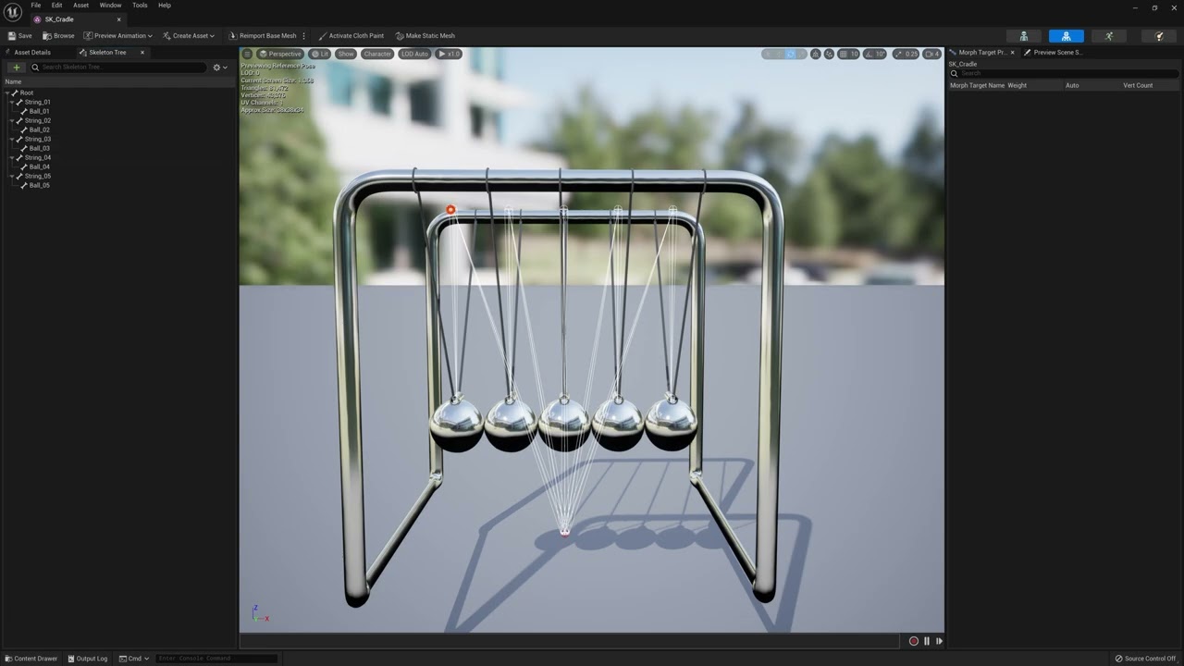
Task: Open the viewport Show menu
Action: pos(345,54)
